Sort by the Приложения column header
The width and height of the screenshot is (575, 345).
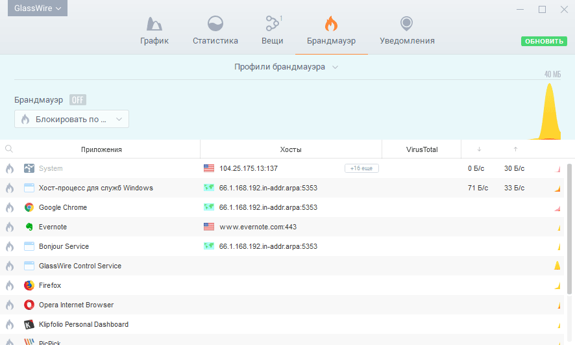tap(101, 149)
